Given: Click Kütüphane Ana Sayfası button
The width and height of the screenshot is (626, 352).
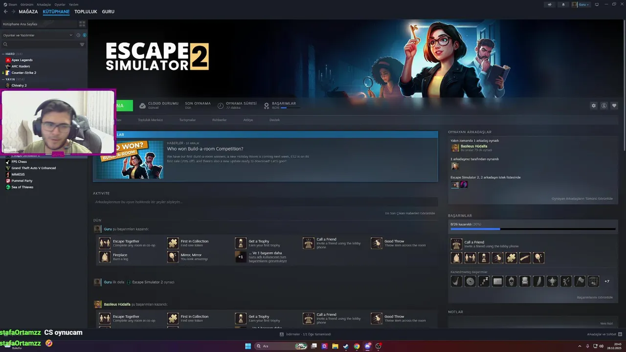Looking at the screenshot, I should pos(38,24).
